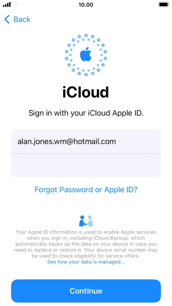This screenshot has height=306, width=172.
Task: Tap the 10.00 clock in status bar
Action: click(86, 5)
